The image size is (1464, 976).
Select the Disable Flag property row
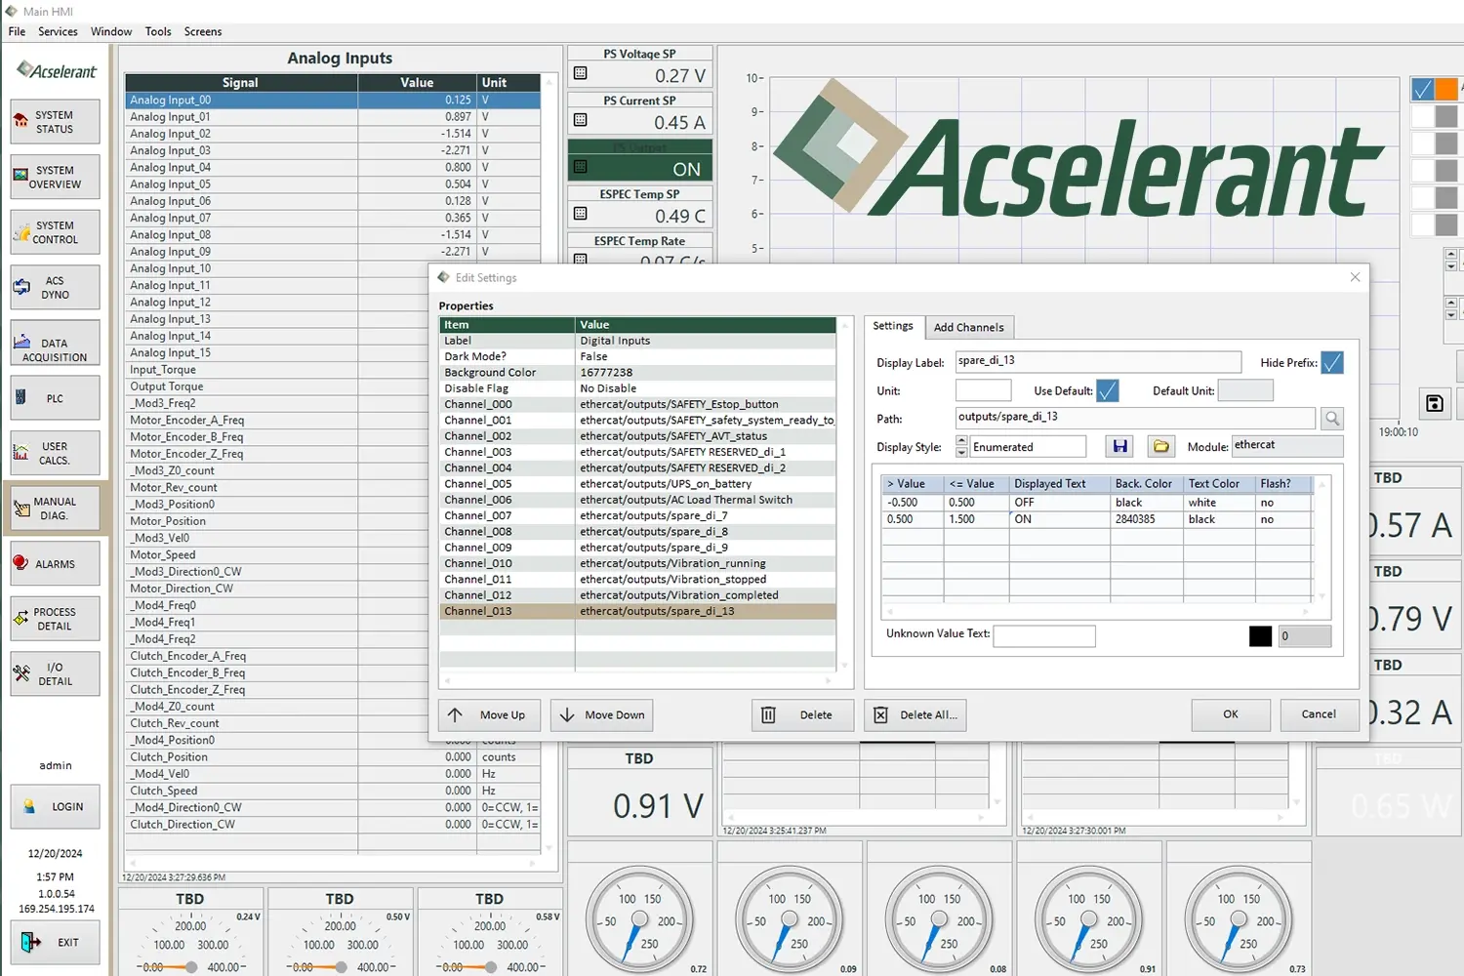tap(637, 388)
